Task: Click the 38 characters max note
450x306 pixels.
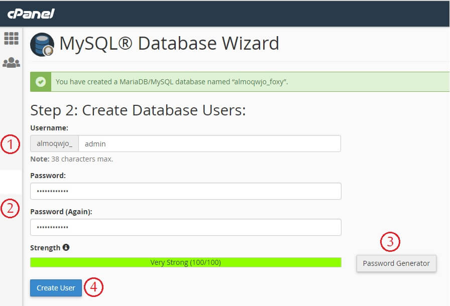Action: 72,159
